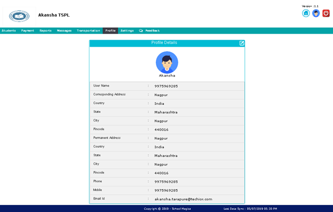Select the Profile menu tab
This screenshot has width=333, height=212.
click(x=110, y=31)
